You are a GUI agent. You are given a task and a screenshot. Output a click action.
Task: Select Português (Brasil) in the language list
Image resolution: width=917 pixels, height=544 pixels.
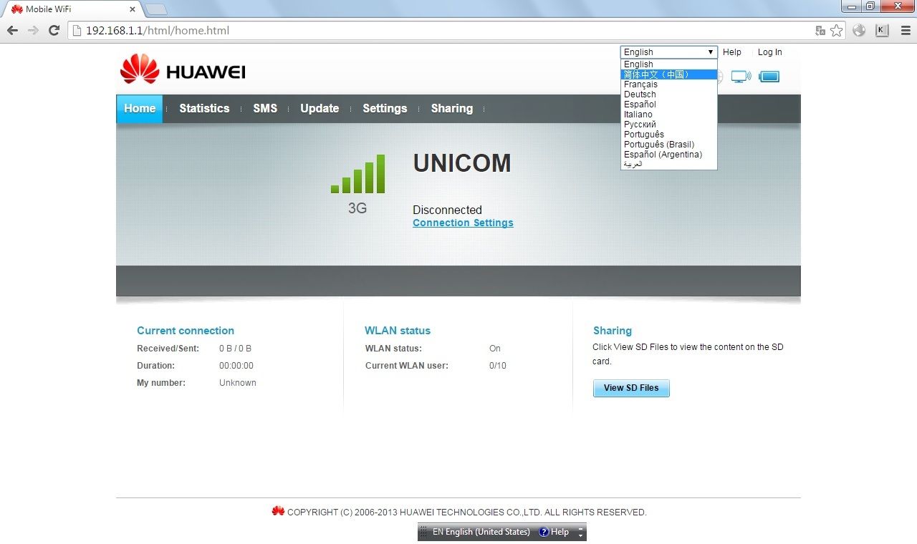pyautogui.click(x=669, y=145)
